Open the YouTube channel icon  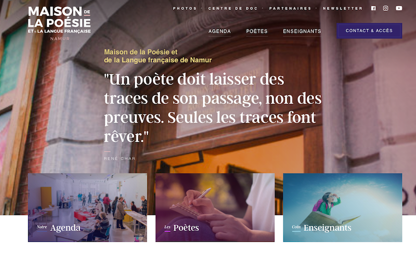[399, 8]
